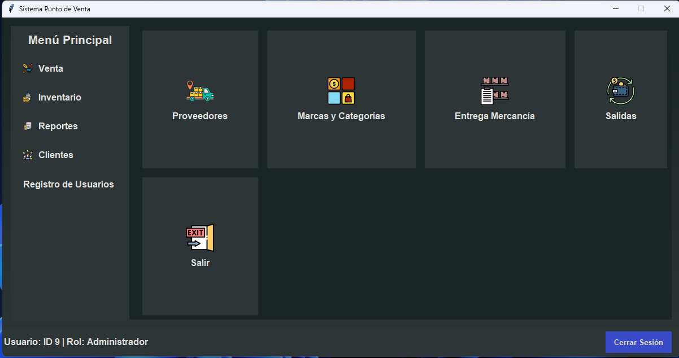Click the Entrega Mercancía clipboard boxes icon

[495, 91]
